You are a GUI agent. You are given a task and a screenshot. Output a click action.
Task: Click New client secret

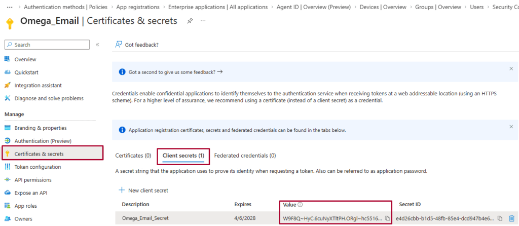click(143, 191)
